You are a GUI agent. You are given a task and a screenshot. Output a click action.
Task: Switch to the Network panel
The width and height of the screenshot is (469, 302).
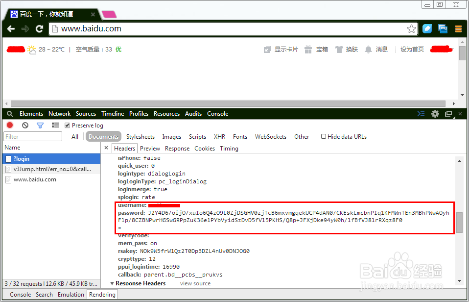point(60,114)
